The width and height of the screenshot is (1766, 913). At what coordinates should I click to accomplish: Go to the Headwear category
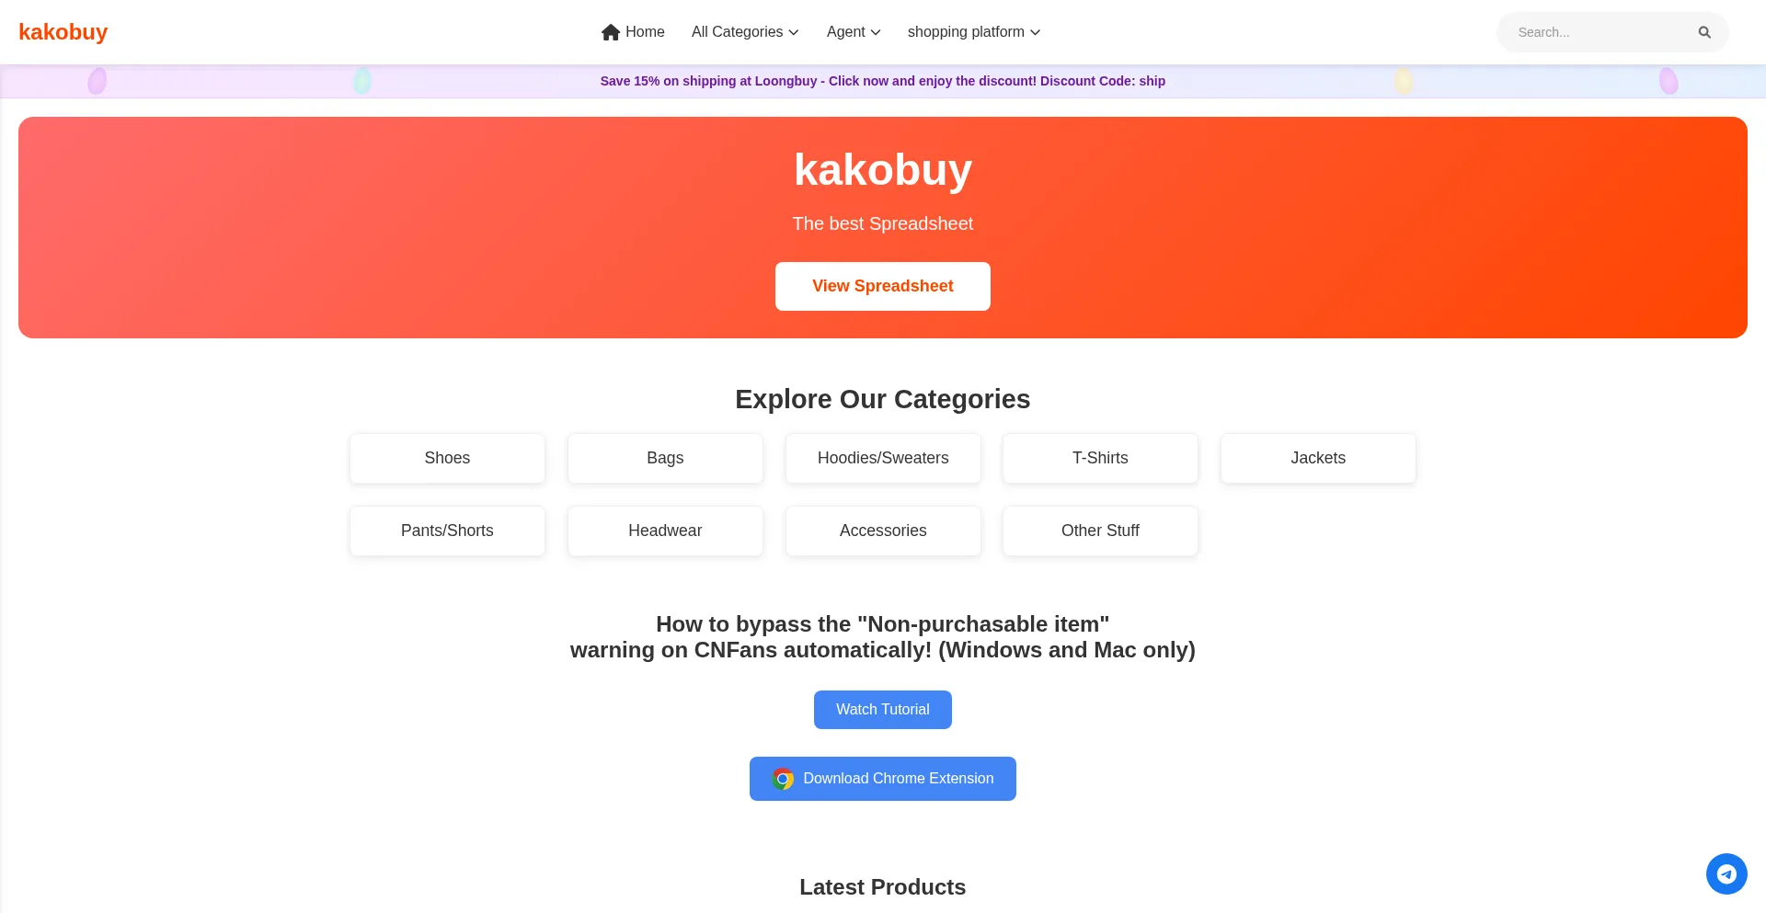(x=665, y=531)
